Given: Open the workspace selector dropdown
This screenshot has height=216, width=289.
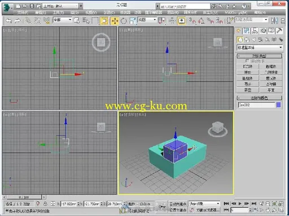Looking at the screenshot, I should pyautogui.click(x=60, y=6).
